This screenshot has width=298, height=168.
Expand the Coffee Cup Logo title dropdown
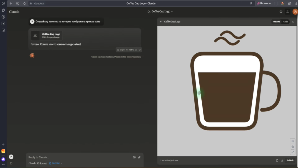click(x=162, y=12)
